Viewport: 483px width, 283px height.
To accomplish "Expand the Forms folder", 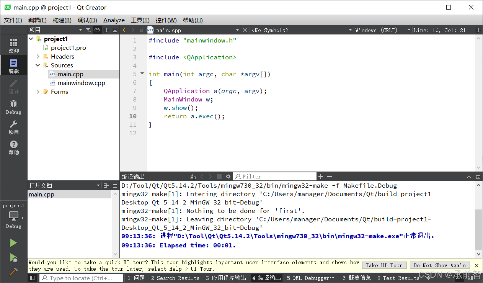I will (x=38, y=92).
